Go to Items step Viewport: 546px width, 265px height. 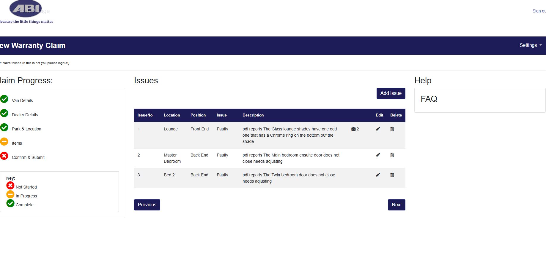point(17,143)
